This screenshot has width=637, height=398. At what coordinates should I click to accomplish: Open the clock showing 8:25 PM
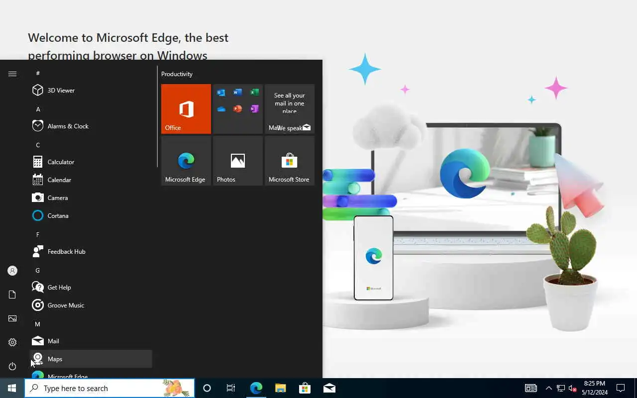[595, 388]
